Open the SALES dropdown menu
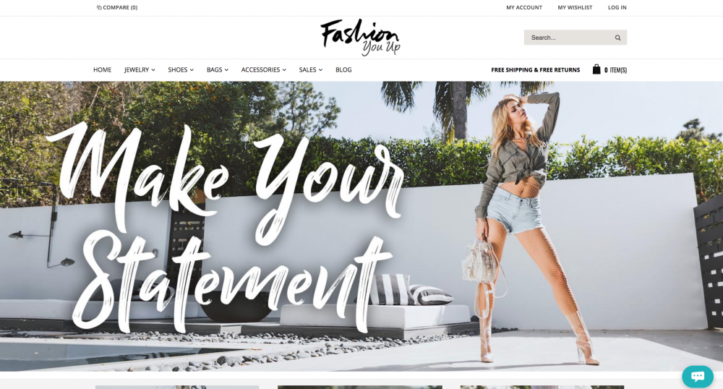 311,69
